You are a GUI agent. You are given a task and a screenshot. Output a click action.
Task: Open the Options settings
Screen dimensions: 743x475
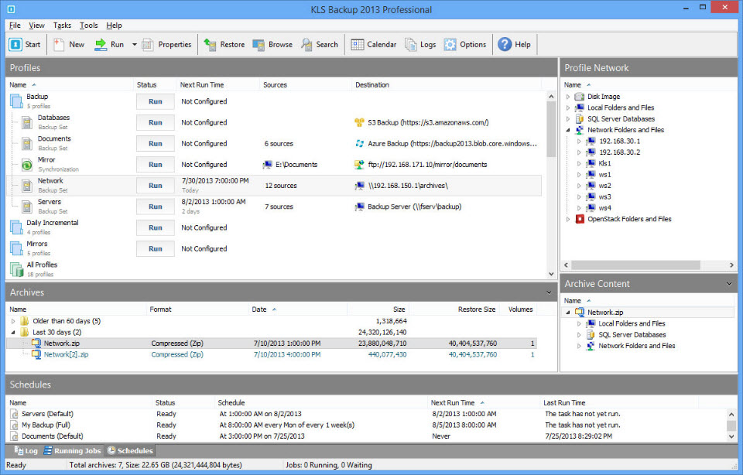pyautogui.click(x=465, y=44)
